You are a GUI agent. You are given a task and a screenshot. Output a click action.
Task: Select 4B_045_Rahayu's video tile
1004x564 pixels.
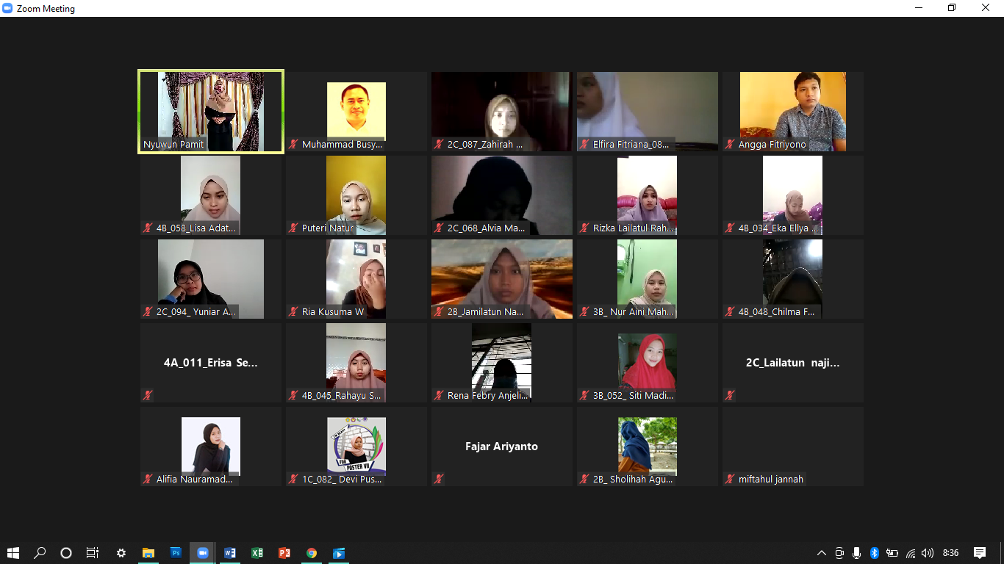click(356, 363)
